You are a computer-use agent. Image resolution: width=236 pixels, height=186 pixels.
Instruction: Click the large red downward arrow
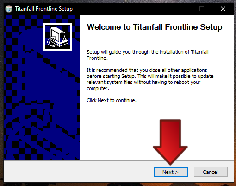click(x=170, y=142)
